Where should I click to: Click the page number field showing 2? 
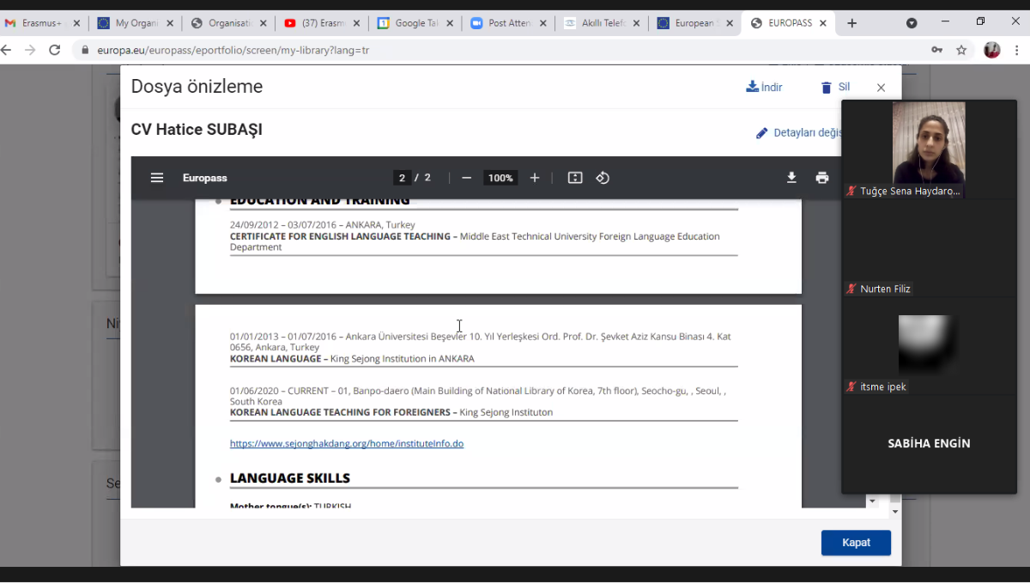point(402,178)
